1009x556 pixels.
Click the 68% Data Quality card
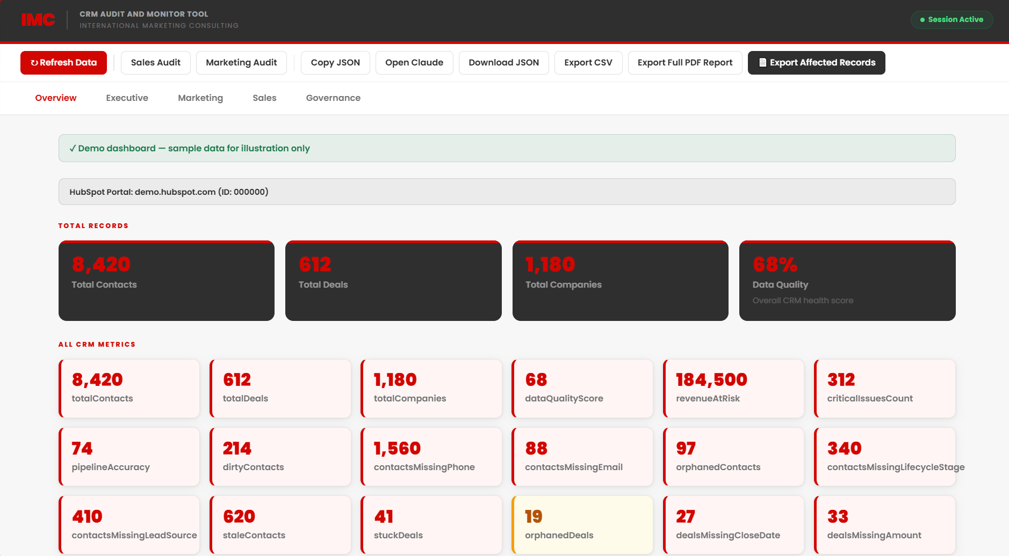point(847,281)
